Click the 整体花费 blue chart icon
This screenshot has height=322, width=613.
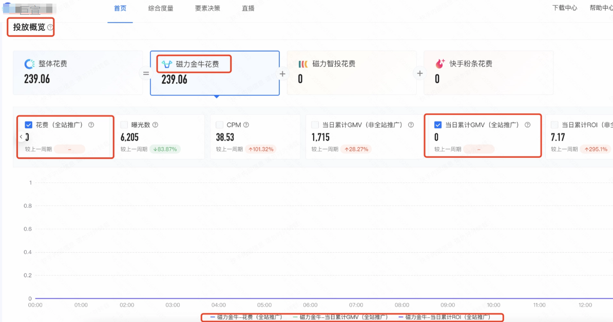pyautogui.click(x=31, y=63)
